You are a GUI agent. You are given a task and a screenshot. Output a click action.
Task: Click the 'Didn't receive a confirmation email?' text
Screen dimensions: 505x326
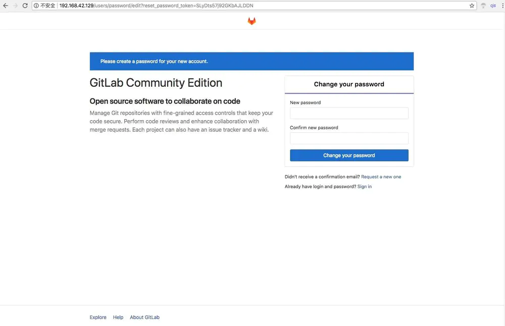[x=322, y=177]
